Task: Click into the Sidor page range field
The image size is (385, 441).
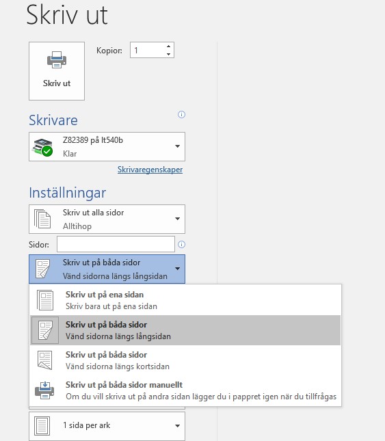Action: click(x=116, y=244)
